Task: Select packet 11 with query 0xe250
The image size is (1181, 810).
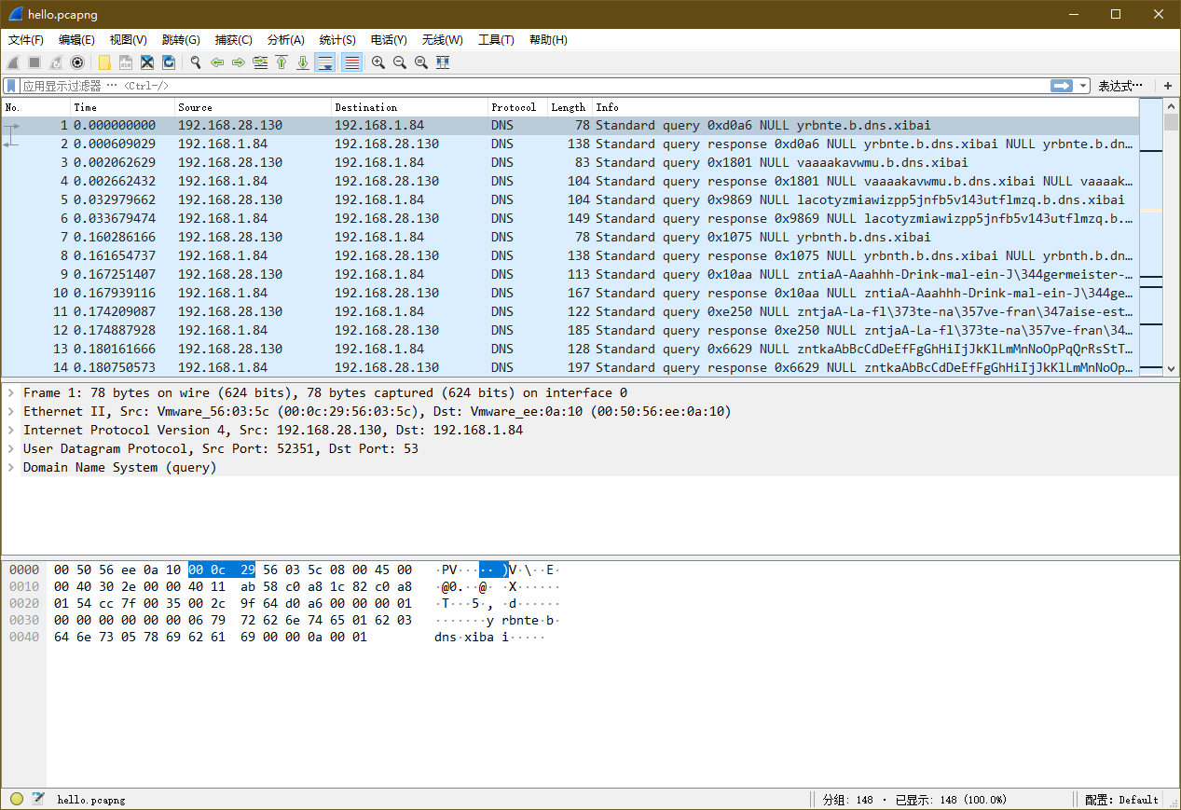Action: click(570, 311)
